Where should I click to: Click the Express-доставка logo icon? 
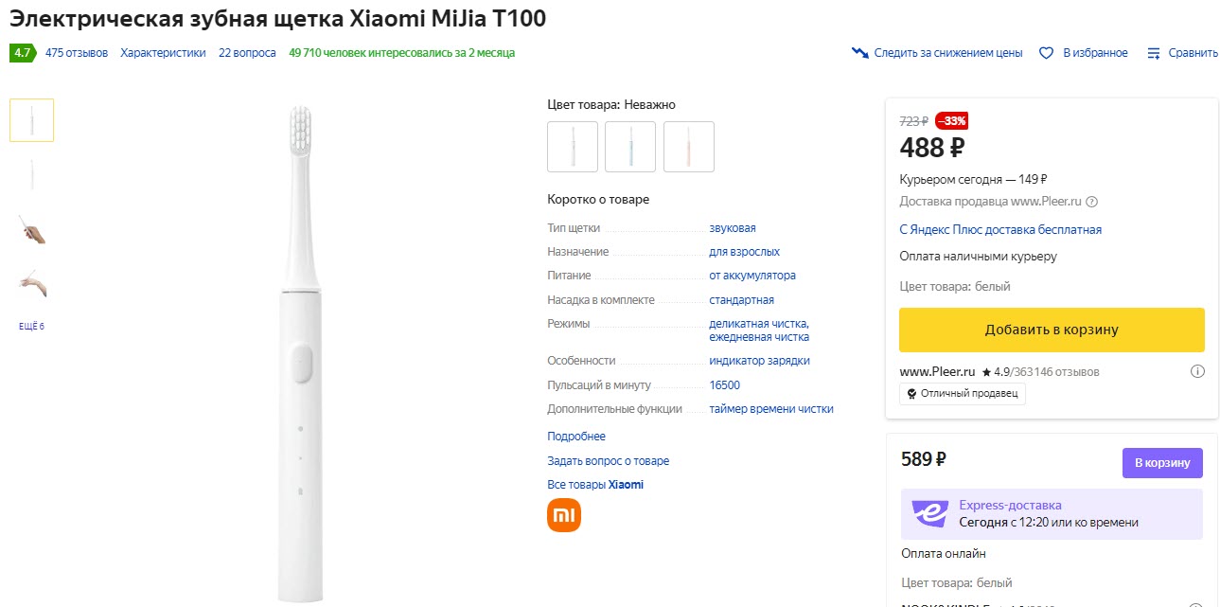(931, 512)
